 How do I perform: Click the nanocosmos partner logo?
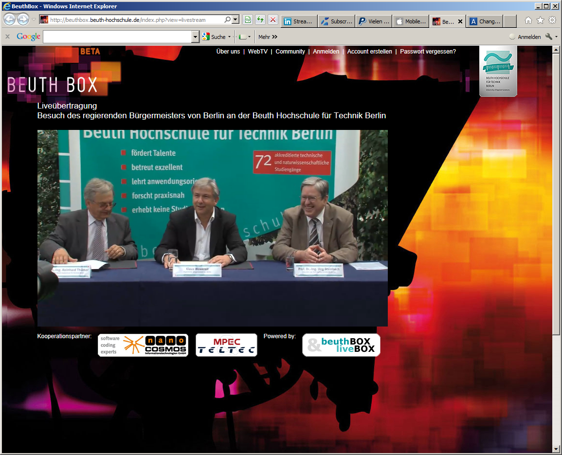pos(143,345)
